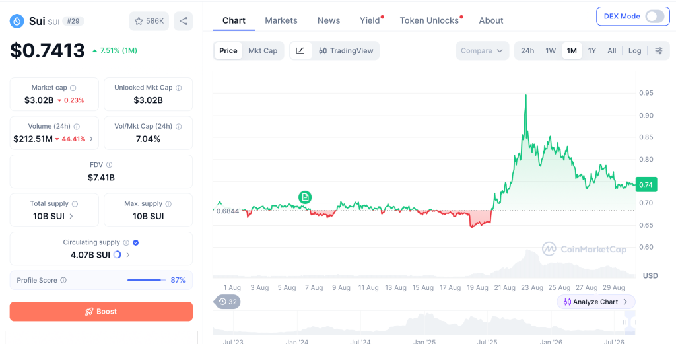676x344 pixels.
Task: Open the Compare dropdown
Action: [482, 51]
